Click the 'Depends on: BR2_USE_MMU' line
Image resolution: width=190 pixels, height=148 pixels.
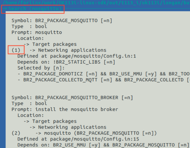(103, 145)
